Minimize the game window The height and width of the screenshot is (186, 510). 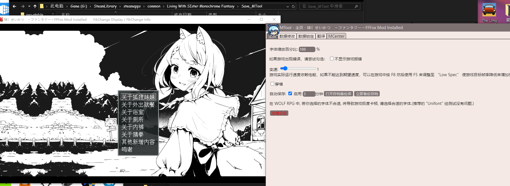click(249, 19)
